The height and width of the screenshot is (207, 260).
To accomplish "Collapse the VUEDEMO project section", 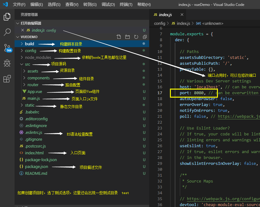I will (x=18, y=37).
